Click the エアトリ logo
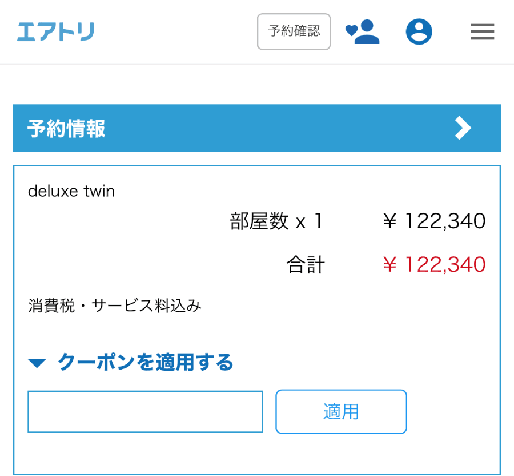Screen dimensions: 514x476 click(x=55, y=31)
